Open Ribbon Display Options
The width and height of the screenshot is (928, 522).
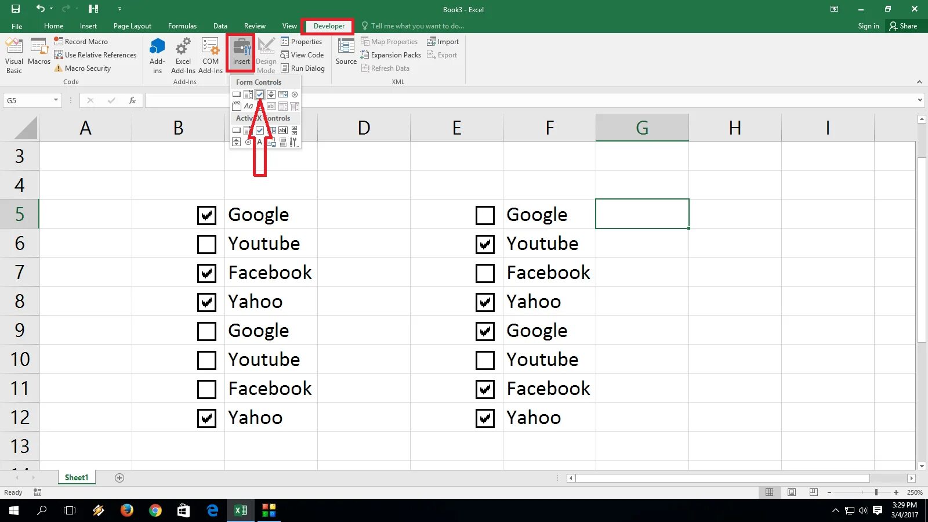tap(834, 9)
